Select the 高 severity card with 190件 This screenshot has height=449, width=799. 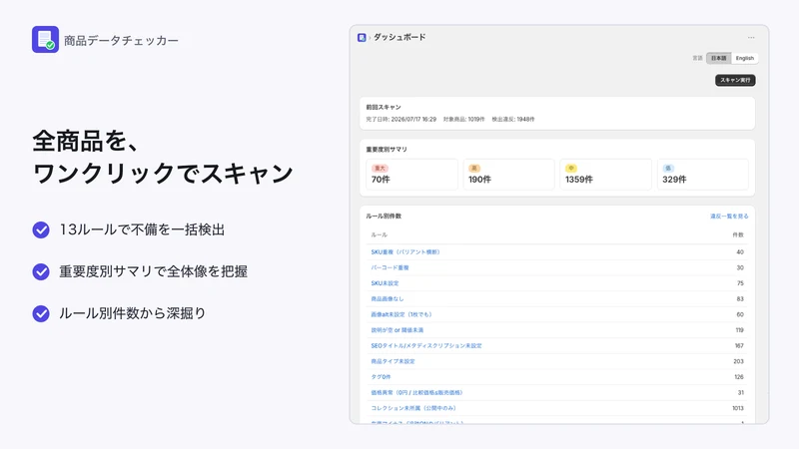(x=508, y=174)
